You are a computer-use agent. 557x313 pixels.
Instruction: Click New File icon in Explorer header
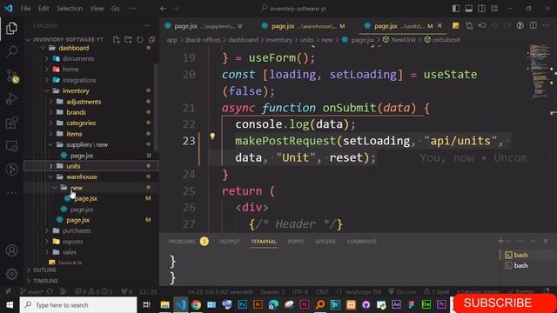pos(116,39)
